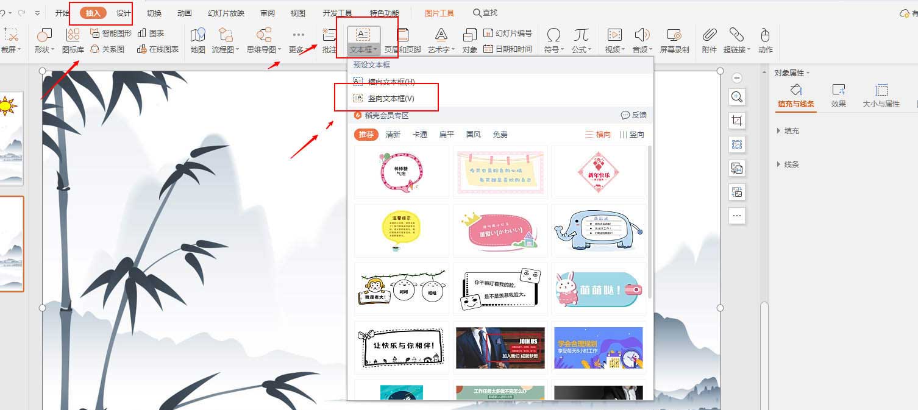
Task: Open the 效果 effects properties tab
Action: 839,97
